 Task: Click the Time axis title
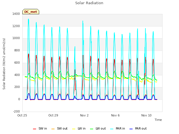158,120
